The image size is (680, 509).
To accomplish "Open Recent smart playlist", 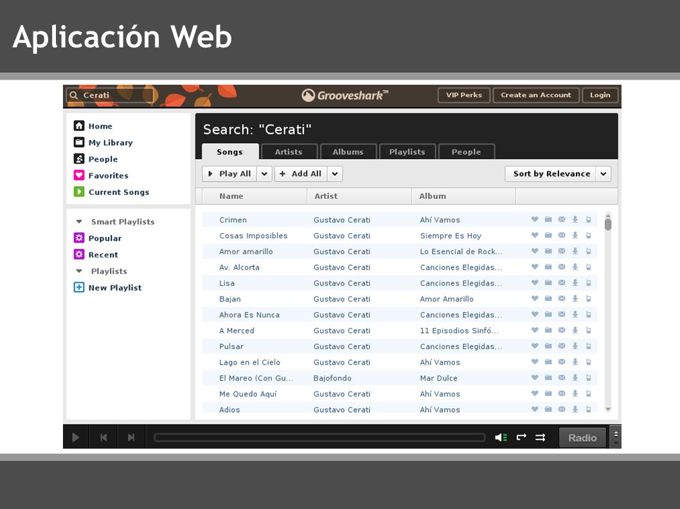I will [x=96, y=254].
